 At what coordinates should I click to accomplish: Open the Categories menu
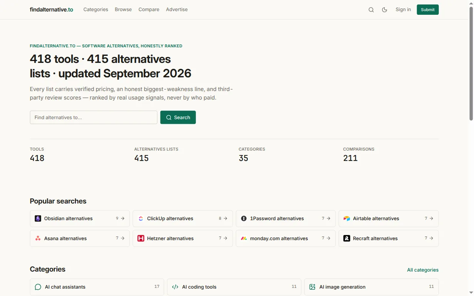96,10
